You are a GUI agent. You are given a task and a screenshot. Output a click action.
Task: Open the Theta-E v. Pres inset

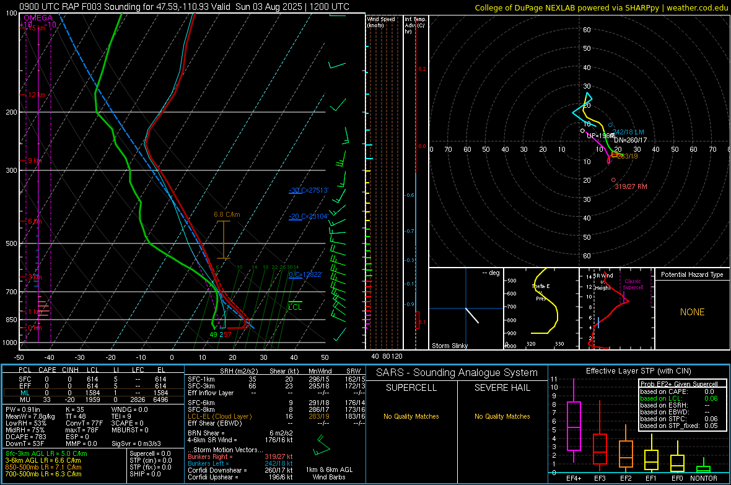click(x=541, y=308)
